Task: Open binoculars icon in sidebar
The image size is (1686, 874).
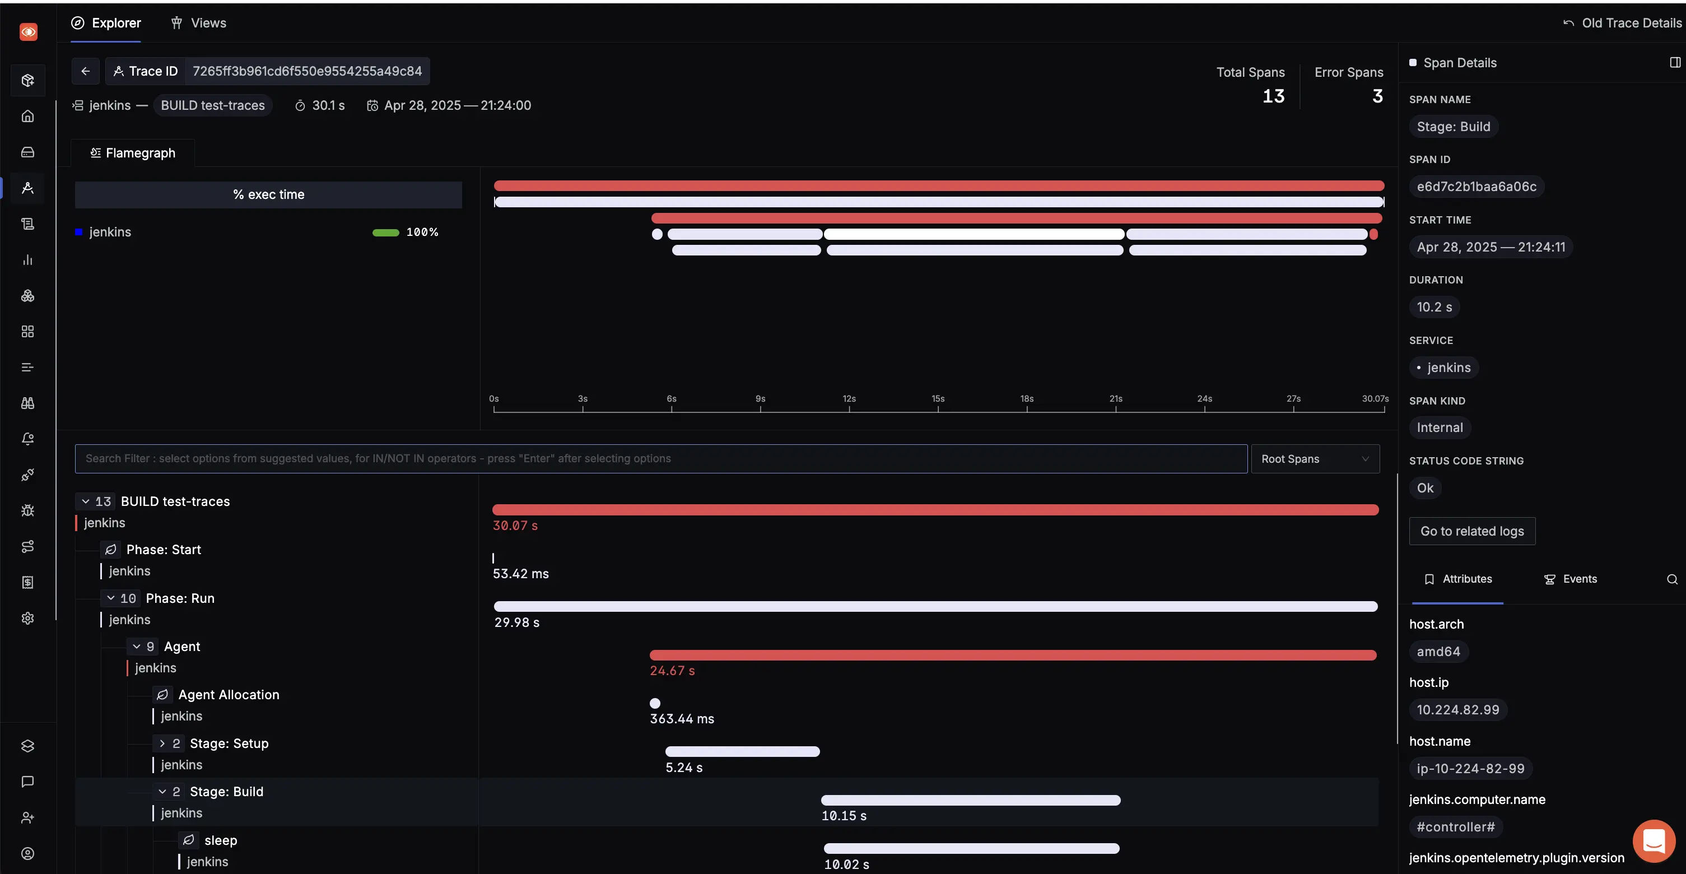Action: point(27,403)
